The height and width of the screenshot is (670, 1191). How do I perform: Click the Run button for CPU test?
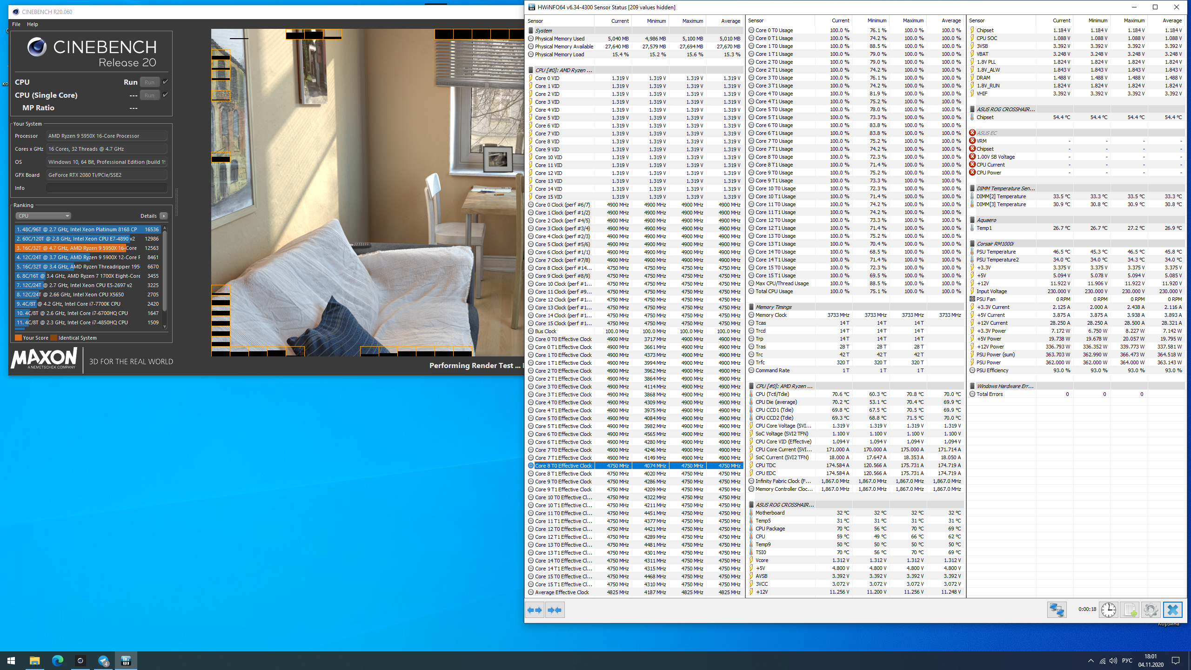pyautogui.click(x=150, y=82)
